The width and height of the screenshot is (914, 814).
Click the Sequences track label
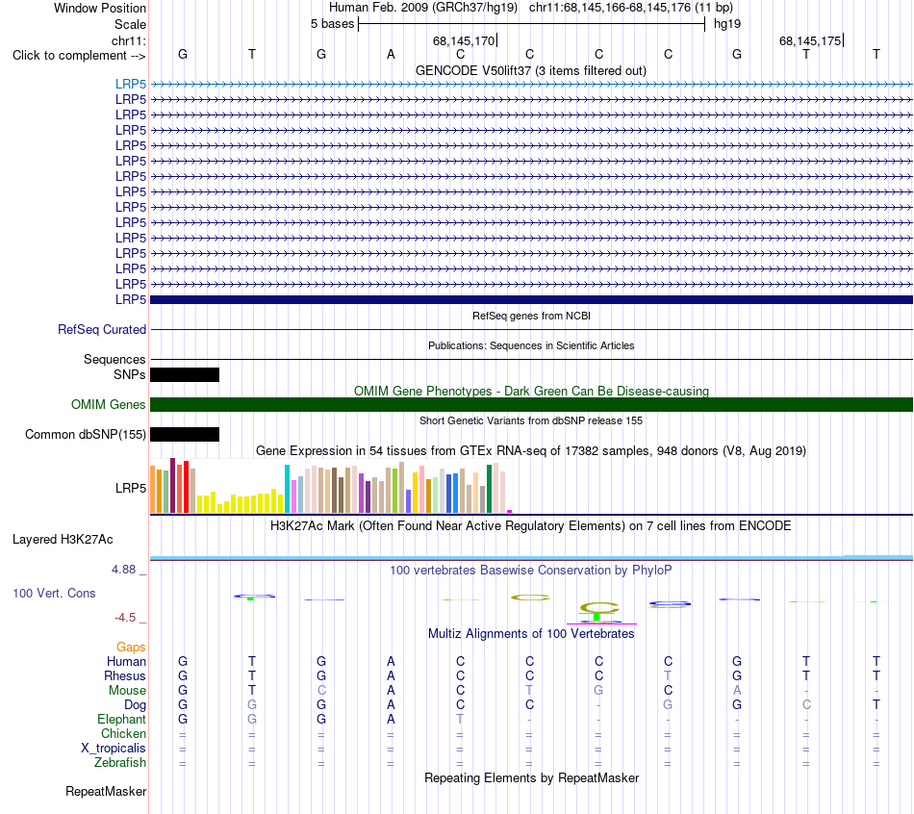114,359
